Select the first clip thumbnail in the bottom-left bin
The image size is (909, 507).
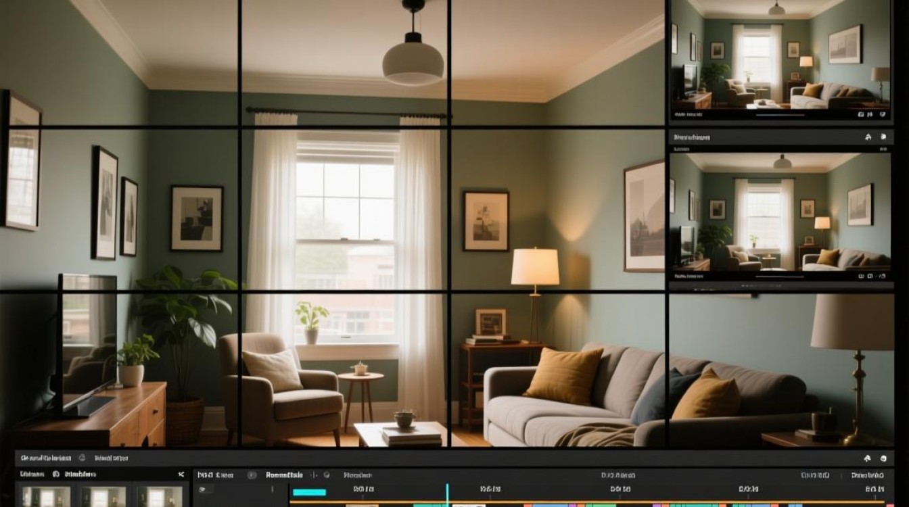click(x=47, y=497)
